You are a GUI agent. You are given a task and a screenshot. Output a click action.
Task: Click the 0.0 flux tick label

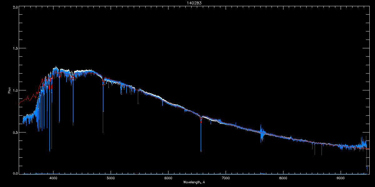[x=15, y=173]
